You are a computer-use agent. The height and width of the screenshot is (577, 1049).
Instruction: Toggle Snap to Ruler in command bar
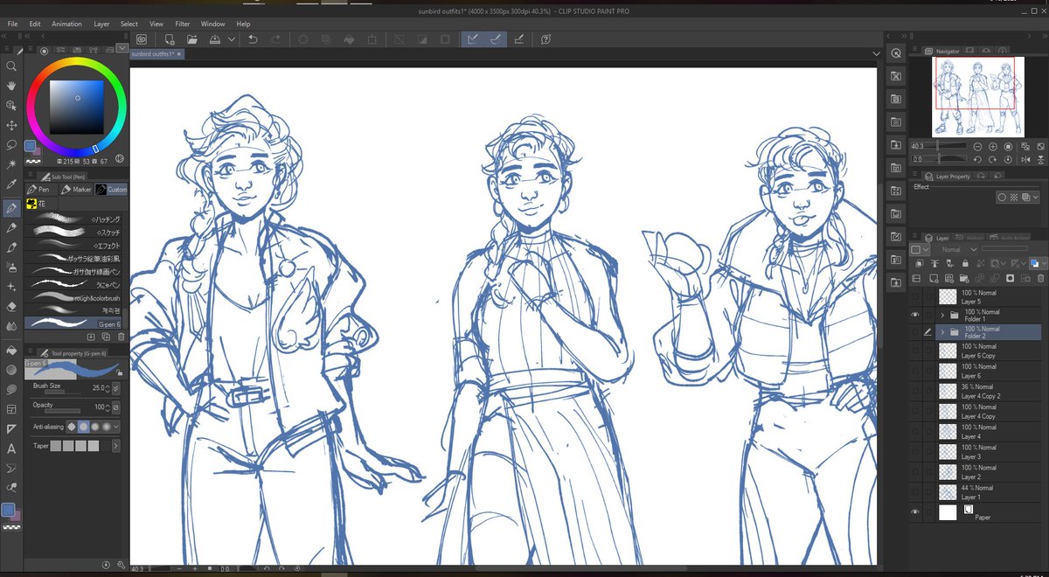pos(472,39)
